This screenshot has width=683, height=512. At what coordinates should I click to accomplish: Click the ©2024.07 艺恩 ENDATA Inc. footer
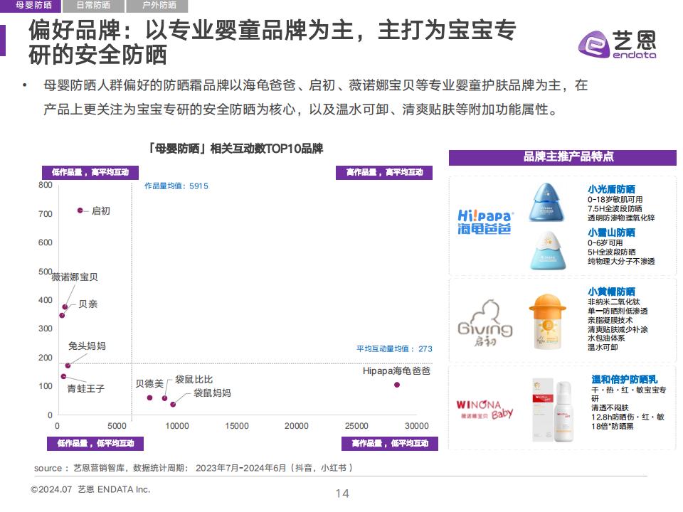[x=90, y=489]
